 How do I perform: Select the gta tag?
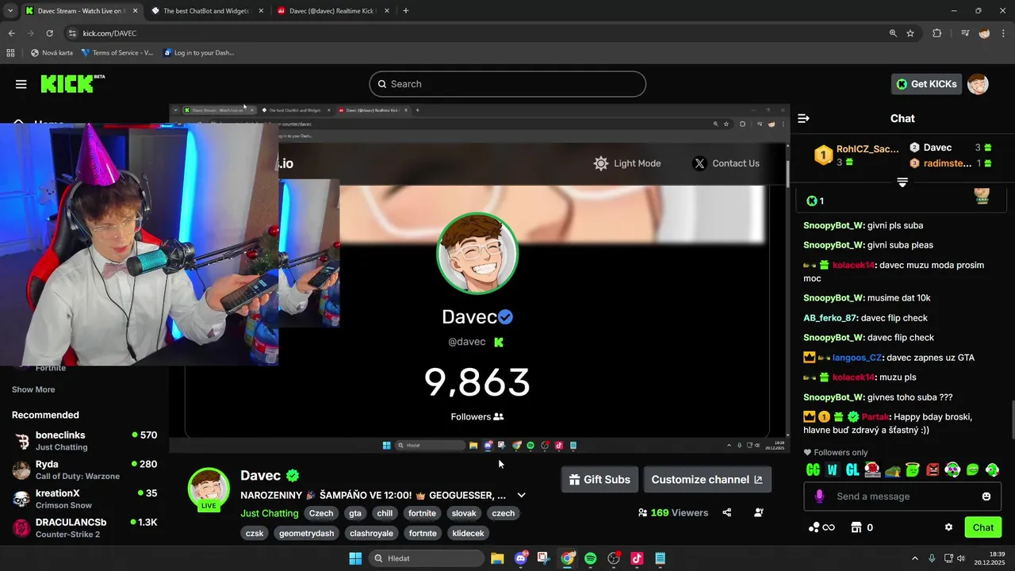tap(355, 513)
